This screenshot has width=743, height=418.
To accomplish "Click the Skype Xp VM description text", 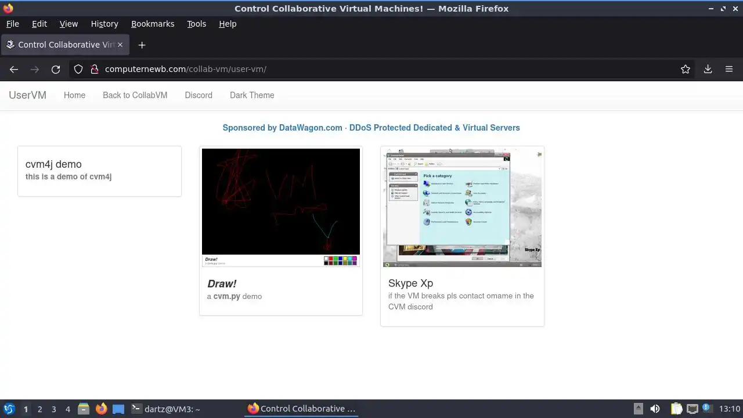I will coord(461,301).
